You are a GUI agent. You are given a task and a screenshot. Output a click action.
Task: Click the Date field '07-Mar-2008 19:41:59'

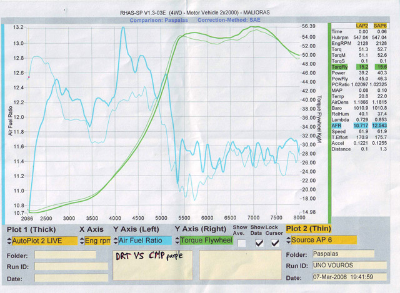[x=350, y=277]
